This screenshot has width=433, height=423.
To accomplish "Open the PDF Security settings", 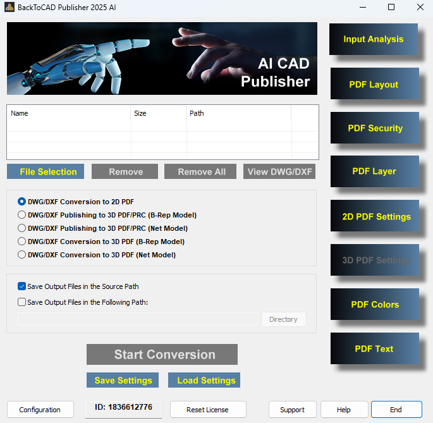I will point(374,128).
